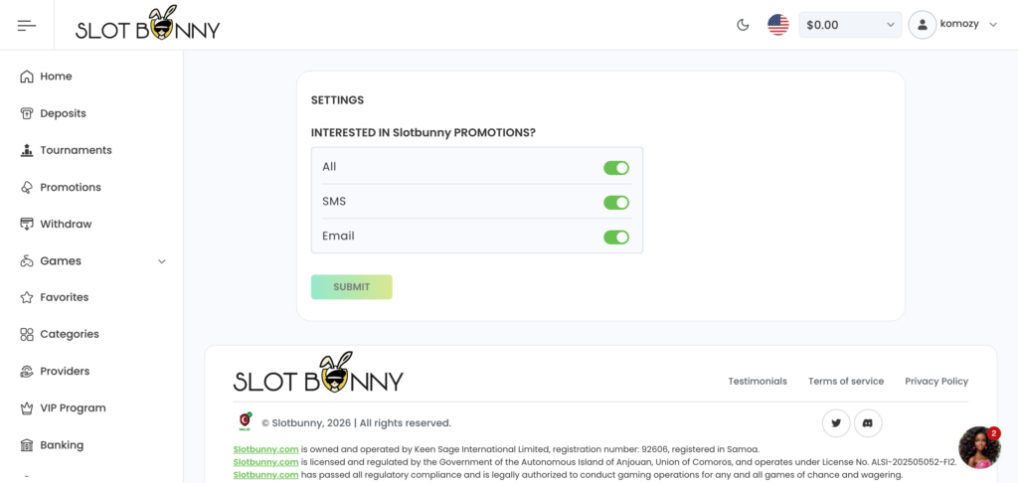Image resolution: width=1018 pixels, height=483 pixels.
Task: Click the copyright Slotbunny 2026 text
Action: (x=357, y=423)
